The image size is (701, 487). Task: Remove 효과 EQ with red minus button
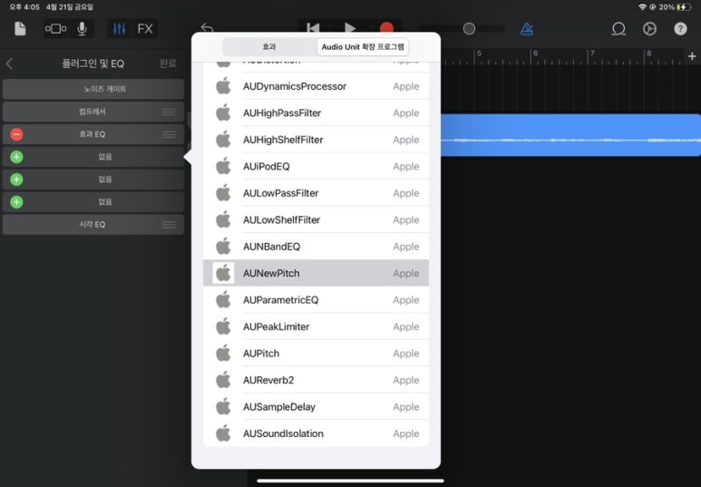click(16, 134)
